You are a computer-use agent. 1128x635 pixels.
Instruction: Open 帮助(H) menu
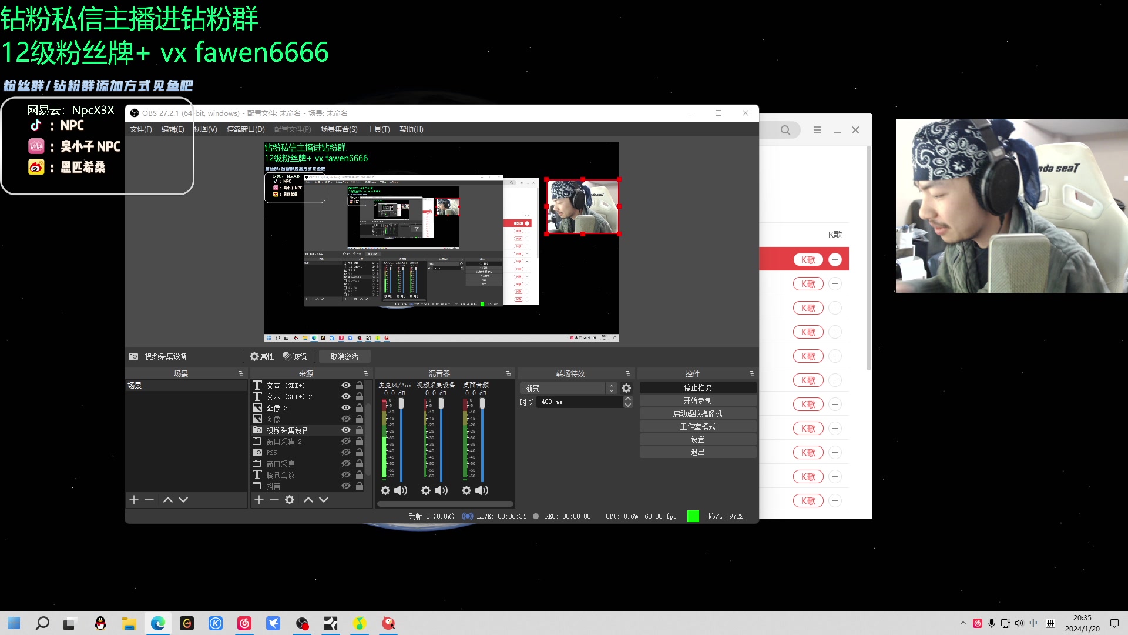tap(411, 129)
